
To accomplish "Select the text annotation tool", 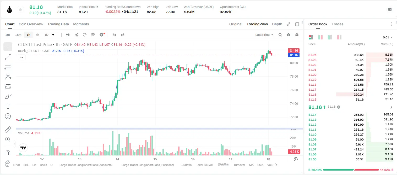I will tap(8, 106).
